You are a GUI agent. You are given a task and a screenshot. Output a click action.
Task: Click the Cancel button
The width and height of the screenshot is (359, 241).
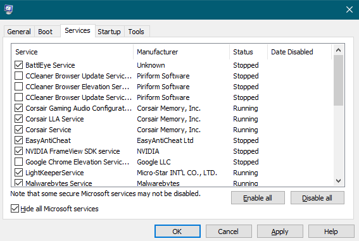229,232
